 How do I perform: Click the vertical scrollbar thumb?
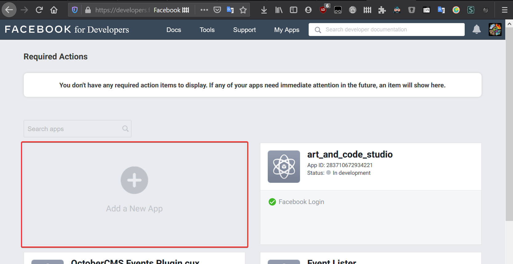[x=509, y=124]
